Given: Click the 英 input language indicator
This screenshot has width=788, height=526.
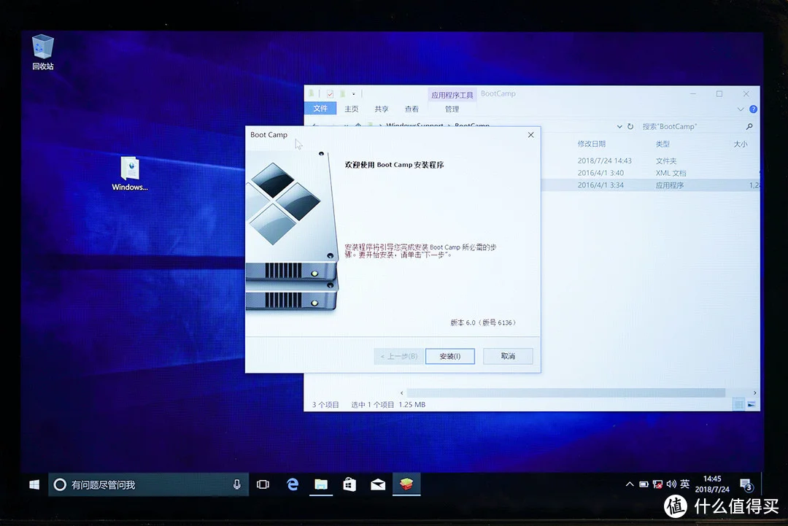Looking at the screenshot, I should pos(684,484).
